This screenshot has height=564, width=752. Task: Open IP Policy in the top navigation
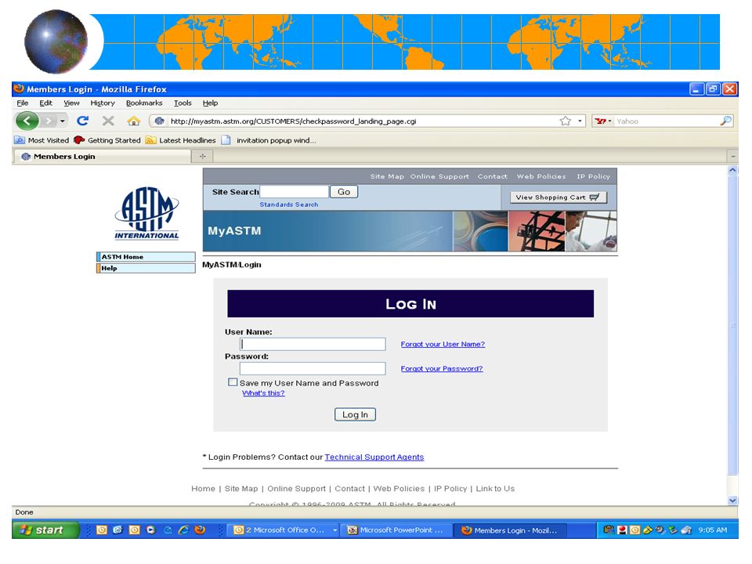click(x=593, y=176)
